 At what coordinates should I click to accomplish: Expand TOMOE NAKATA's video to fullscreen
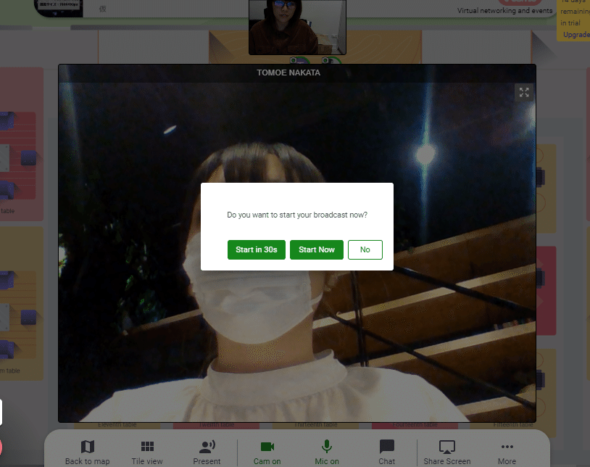click(524, 92)
